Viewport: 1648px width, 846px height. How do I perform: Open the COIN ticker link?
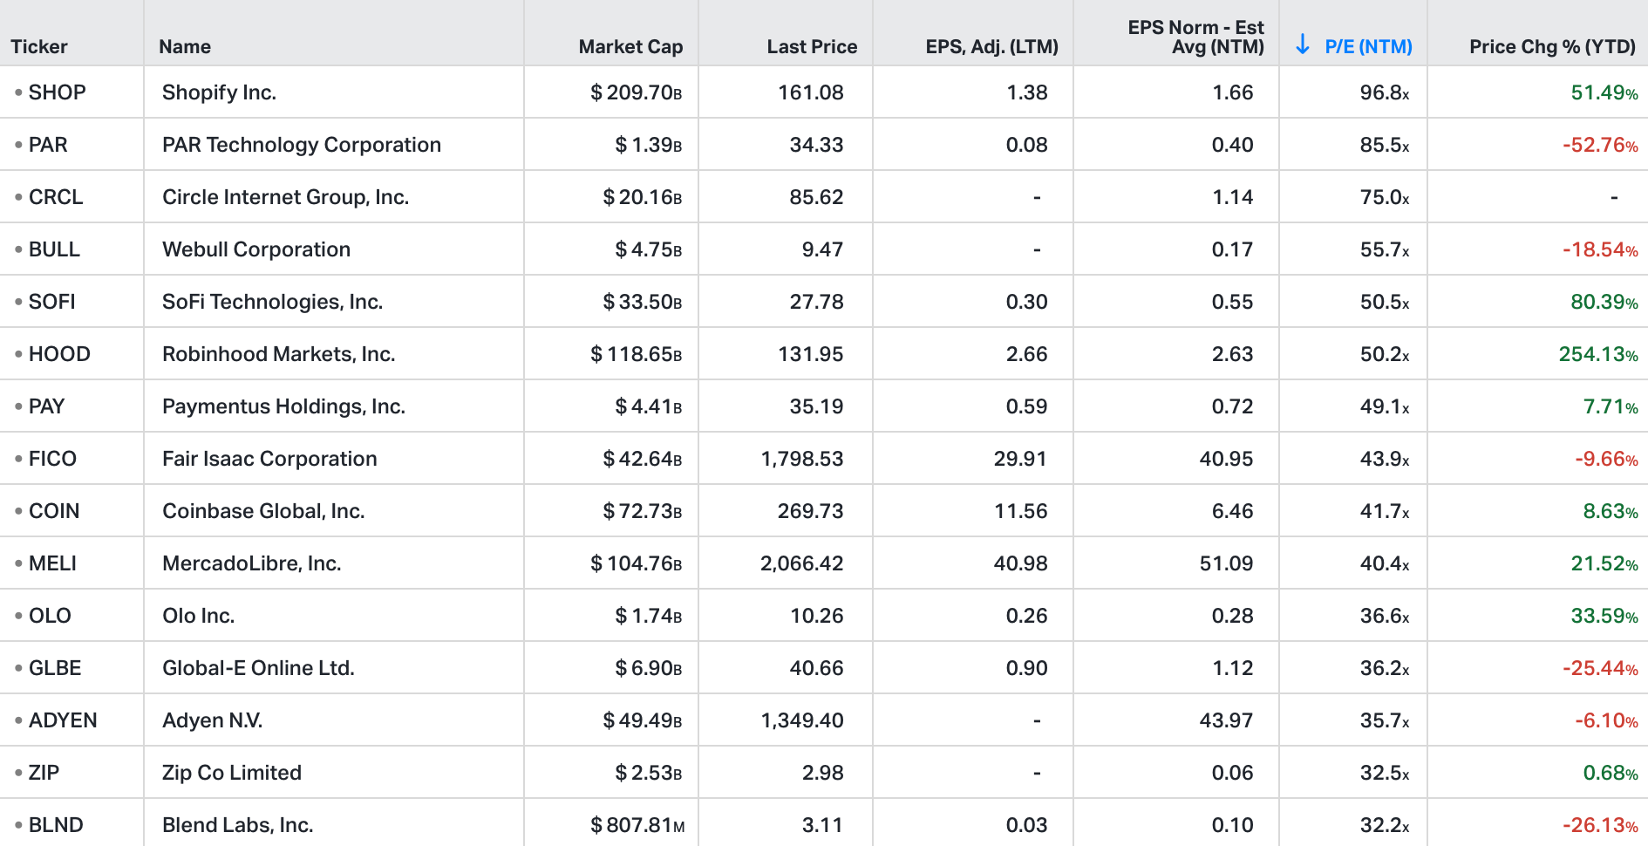pyautogui.click(x=54, y=511)
